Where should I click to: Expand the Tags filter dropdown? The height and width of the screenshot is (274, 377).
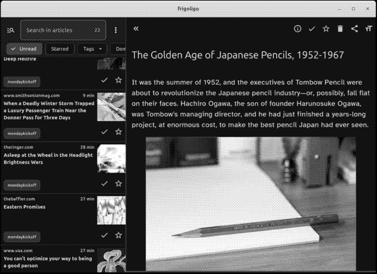(x=92, y=49)
